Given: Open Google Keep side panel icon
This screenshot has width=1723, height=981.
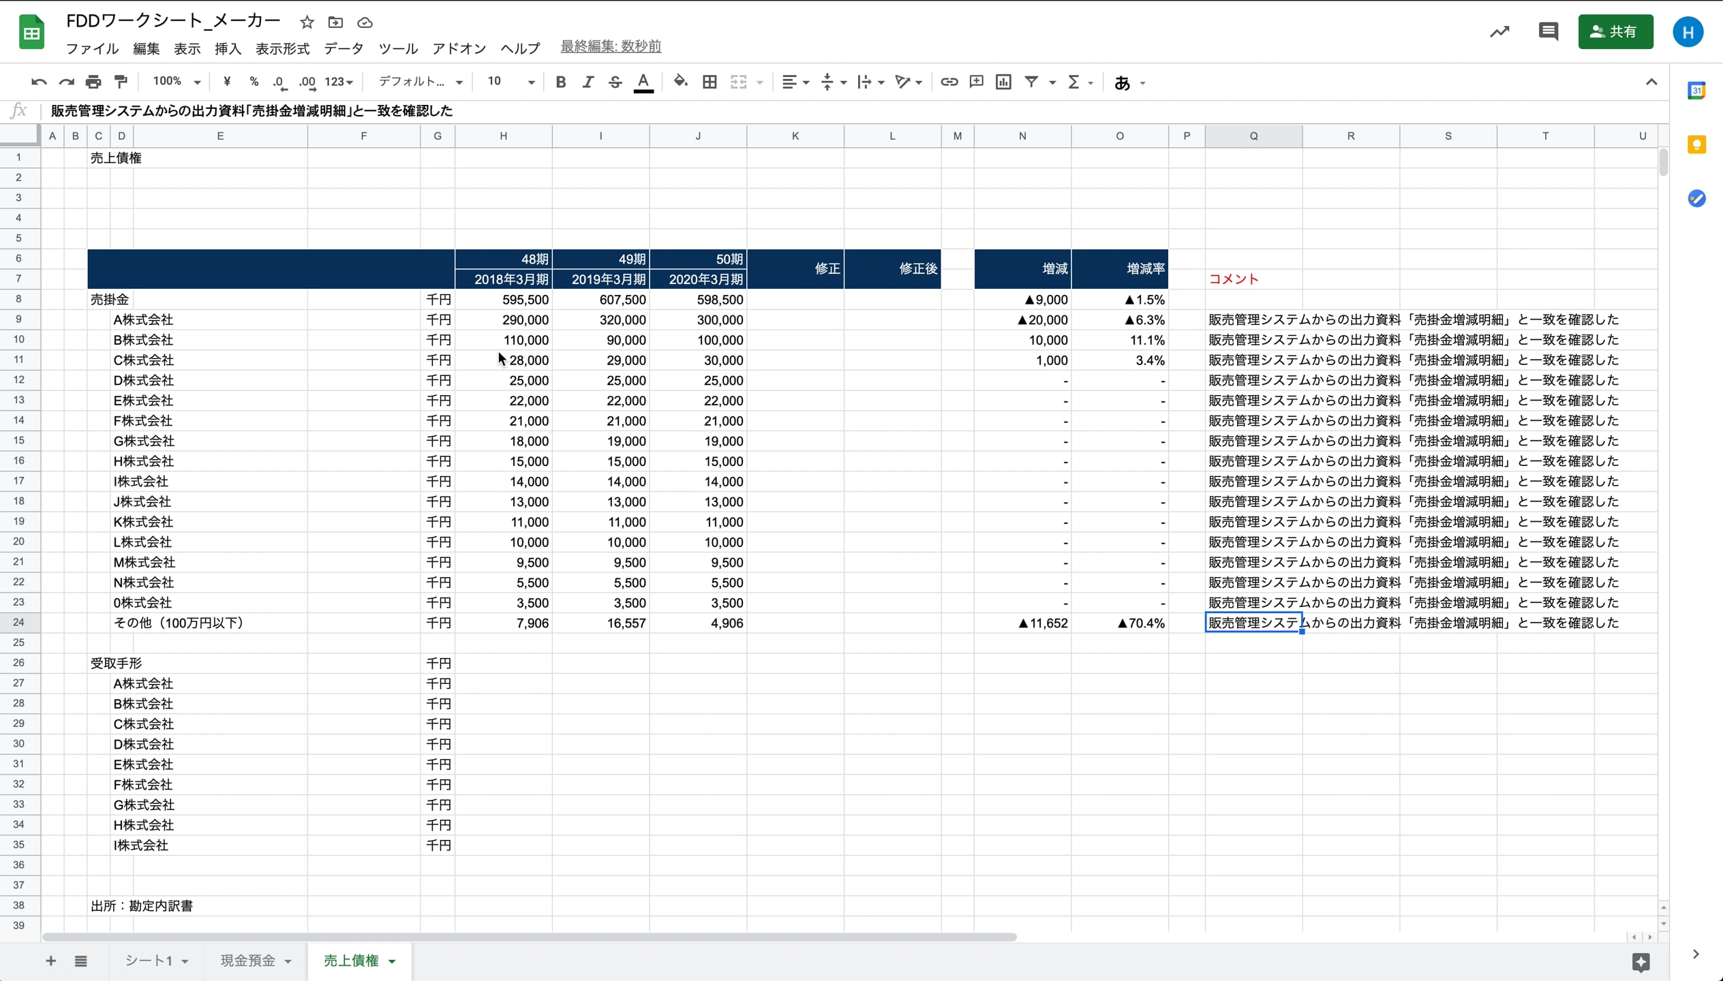Looking at the screenshot, I should point(1696,144).
